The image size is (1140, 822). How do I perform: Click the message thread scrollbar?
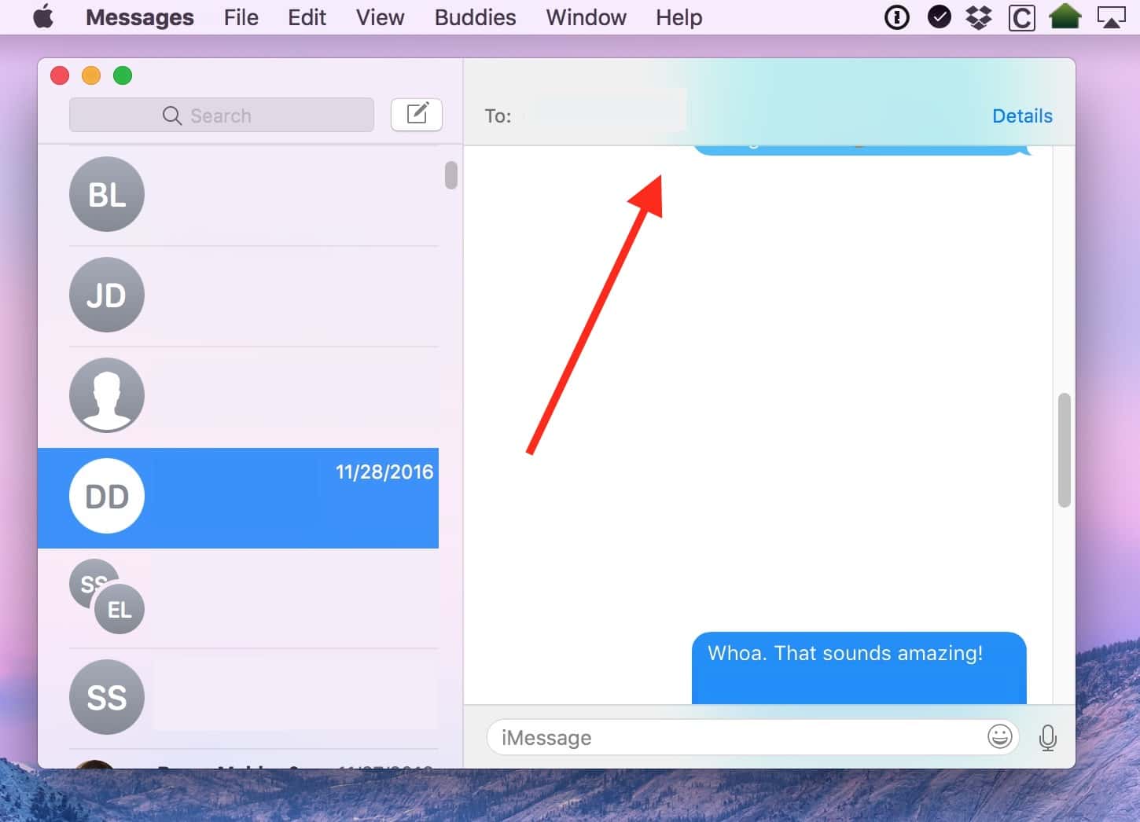point(1065,450)
